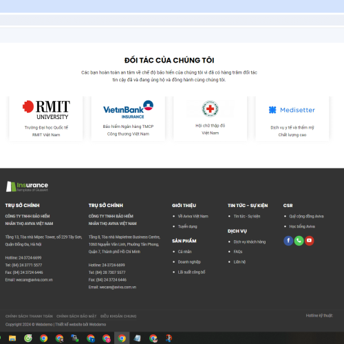Click the red YouTube icon in footer
The width and height of the screenshot is (344, 344).
click(309, 241)
